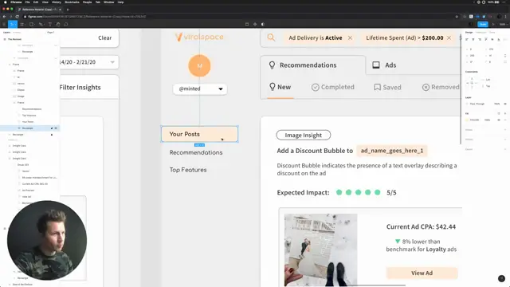Open the Bookmarks menu

(72, 2)
